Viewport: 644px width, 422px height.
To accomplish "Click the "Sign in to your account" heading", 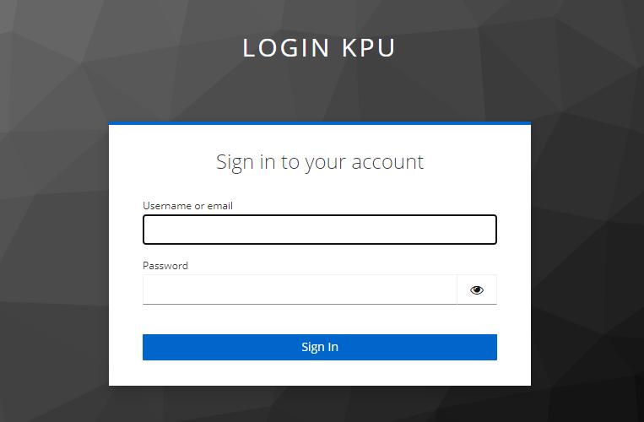I will tap(320, 162).
